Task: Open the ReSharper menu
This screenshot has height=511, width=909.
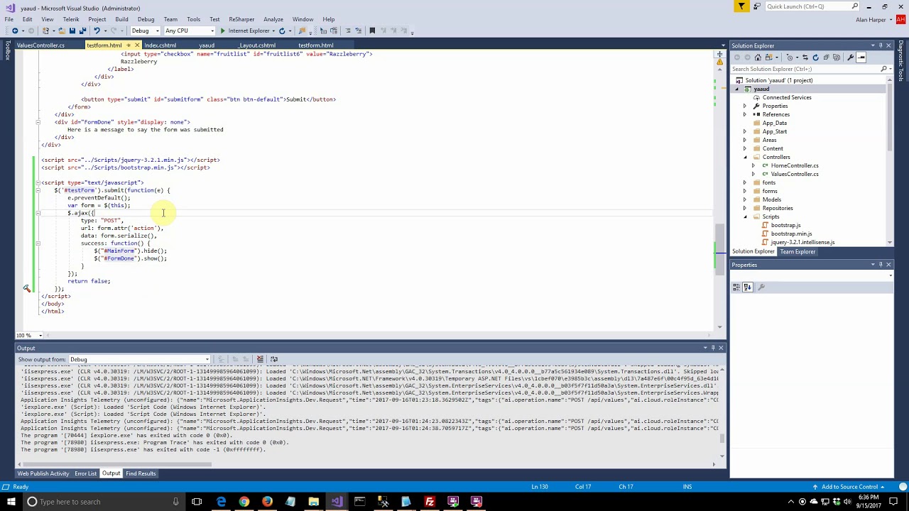Action: pos(241,19)
